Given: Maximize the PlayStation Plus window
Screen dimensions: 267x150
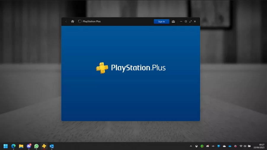Looking at the screenshot, I should 186,22.
